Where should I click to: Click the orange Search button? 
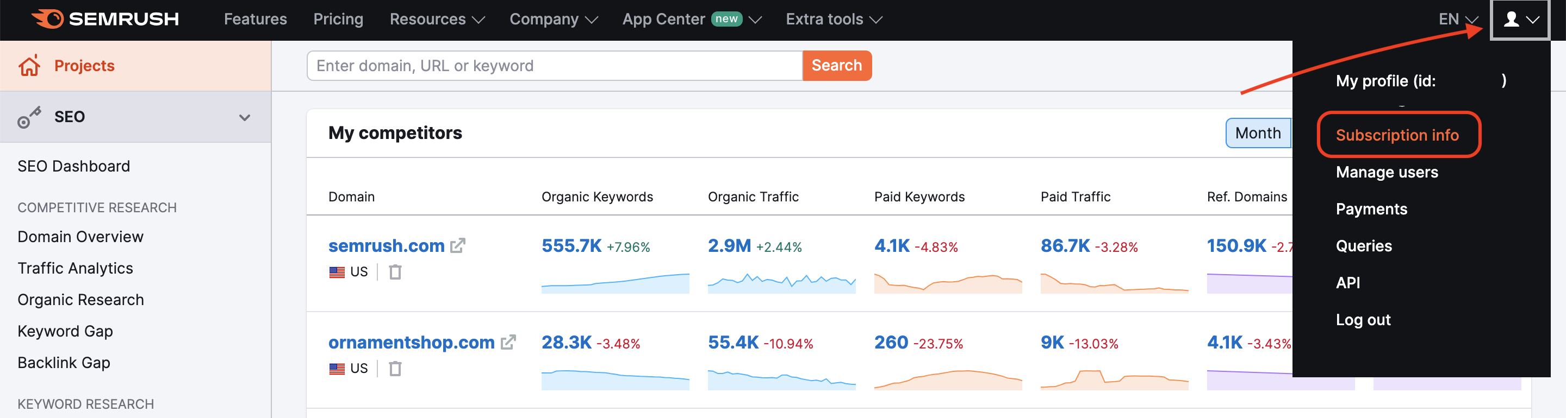(836, 66)
